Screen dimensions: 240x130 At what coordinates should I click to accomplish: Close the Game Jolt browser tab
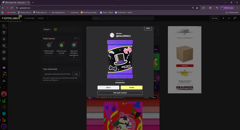point(29,3)
